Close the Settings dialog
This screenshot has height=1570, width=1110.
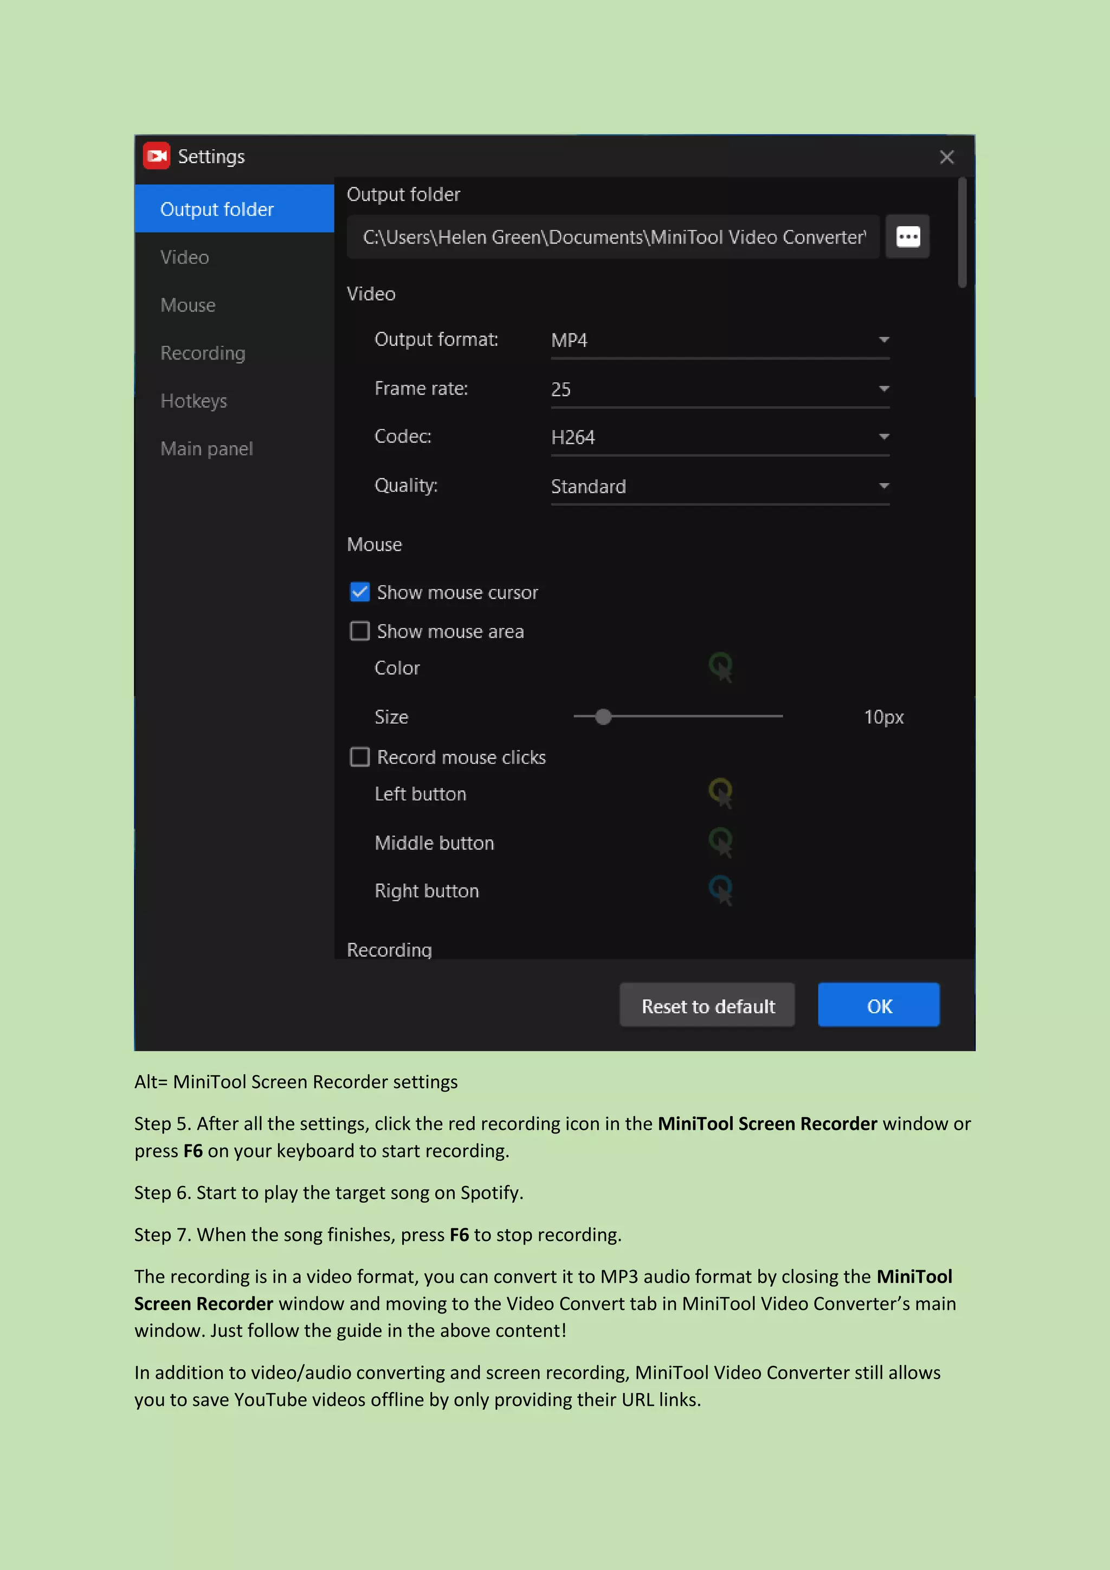tap(947, 157)
